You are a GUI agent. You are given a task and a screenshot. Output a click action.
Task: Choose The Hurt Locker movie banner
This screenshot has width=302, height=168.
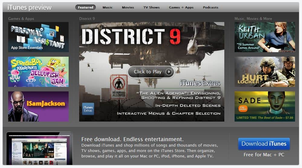pyautogui.click(x=265, y=72)
